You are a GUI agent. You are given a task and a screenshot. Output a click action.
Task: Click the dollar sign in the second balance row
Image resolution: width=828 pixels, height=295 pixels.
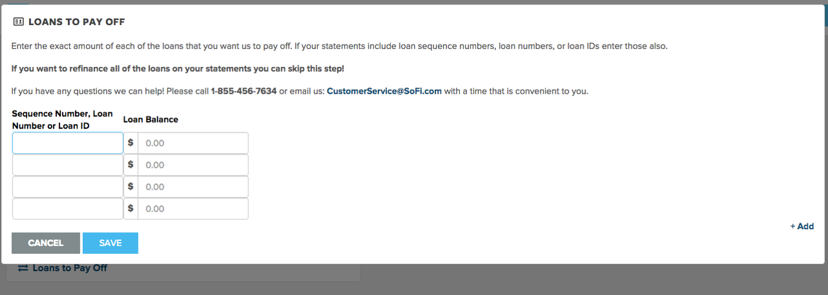pyautogui.click(x=131, y=165)
